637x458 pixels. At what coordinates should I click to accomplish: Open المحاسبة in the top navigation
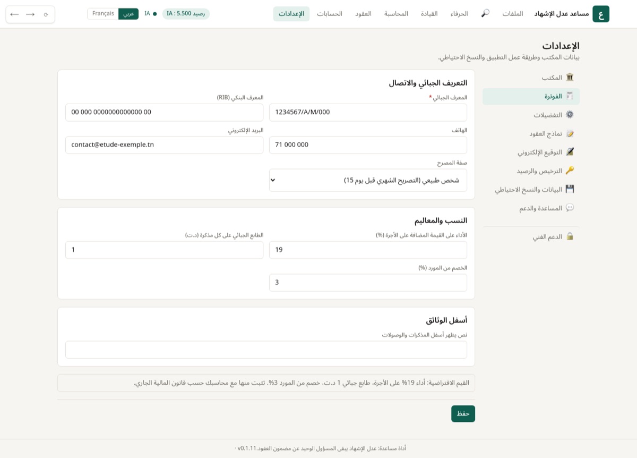396,14
